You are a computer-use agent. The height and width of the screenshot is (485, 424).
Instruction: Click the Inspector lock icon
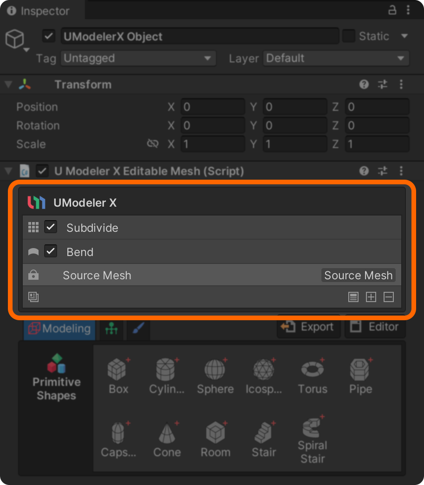pos(392,10)
